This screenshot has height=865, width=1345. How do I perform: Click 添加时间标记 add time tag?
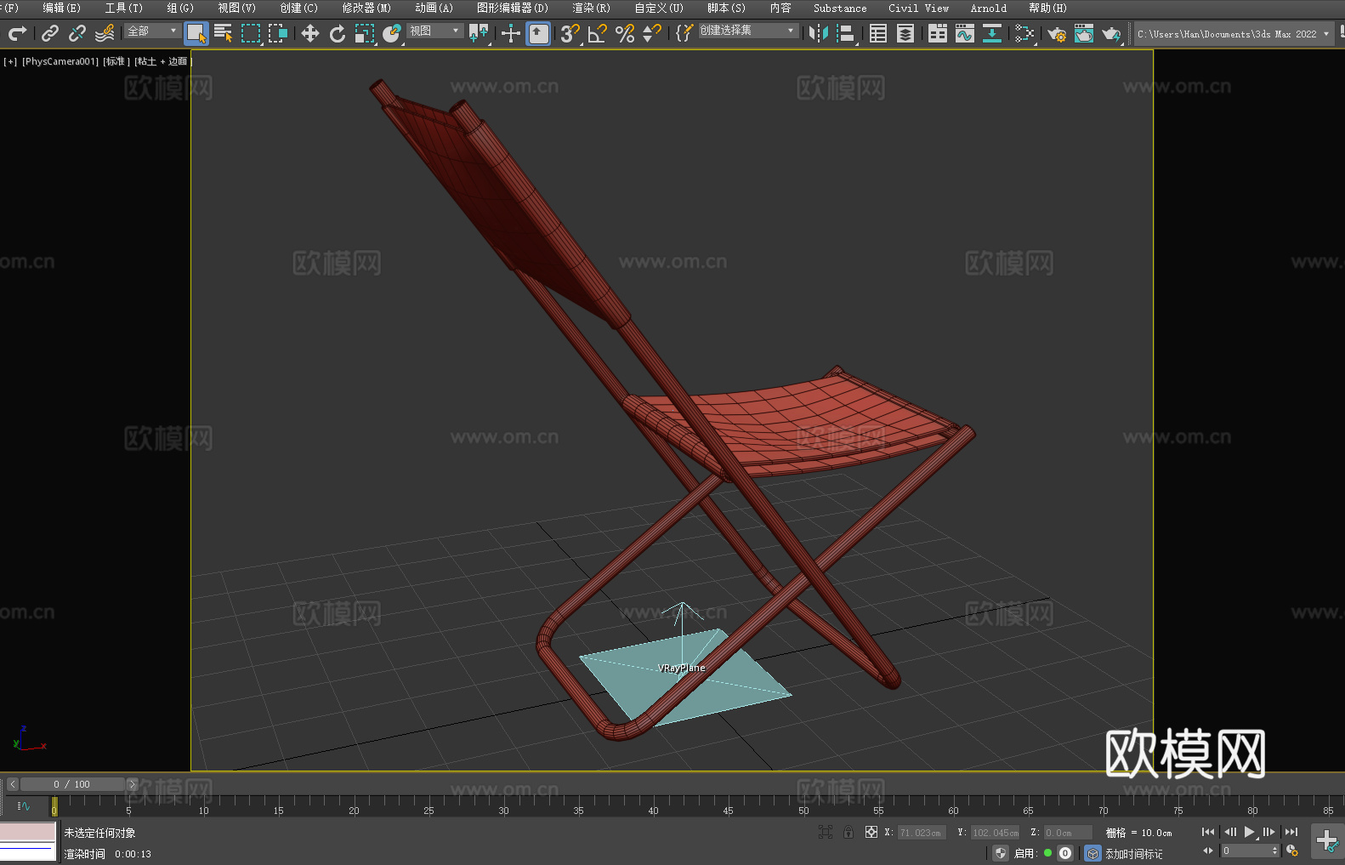pos(1134,853)
